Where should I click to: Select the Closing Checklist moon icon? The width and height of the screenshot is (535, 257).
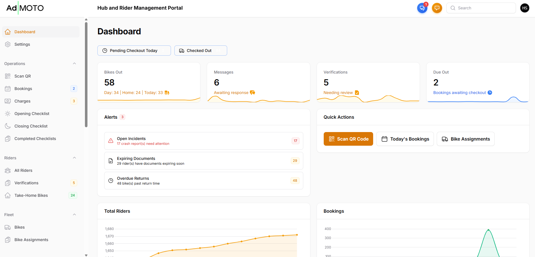tap(8, 126)
